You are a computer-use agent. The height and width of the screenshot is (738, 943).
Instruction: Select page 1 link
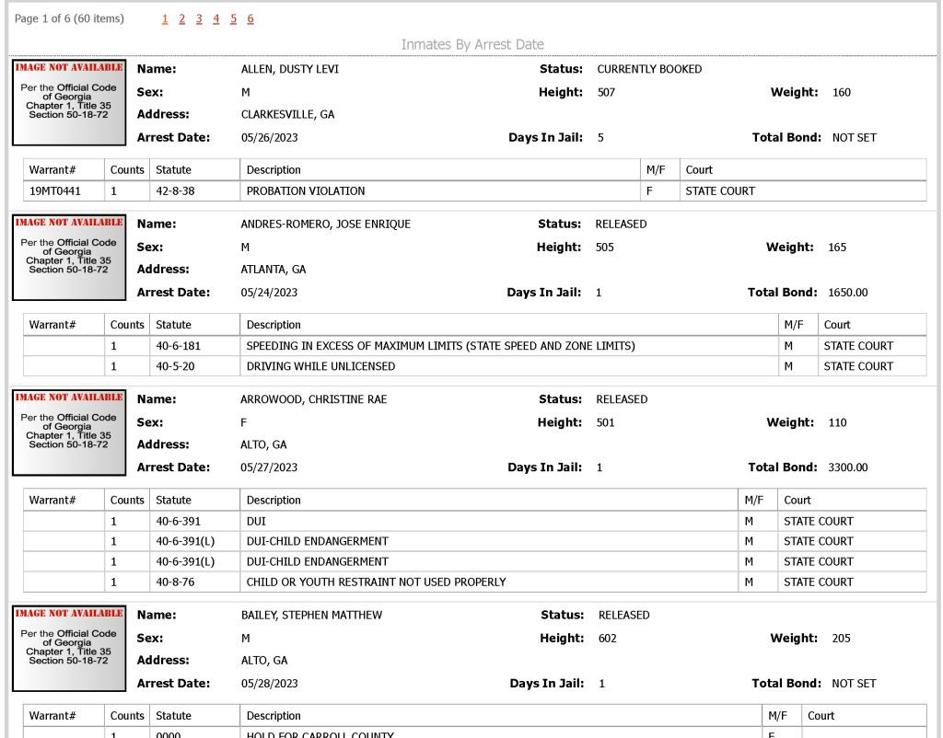[165, 19]
